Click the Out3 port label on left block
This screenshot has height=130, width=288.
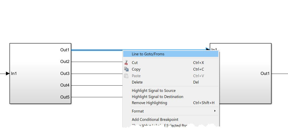[x=65, y=74]
